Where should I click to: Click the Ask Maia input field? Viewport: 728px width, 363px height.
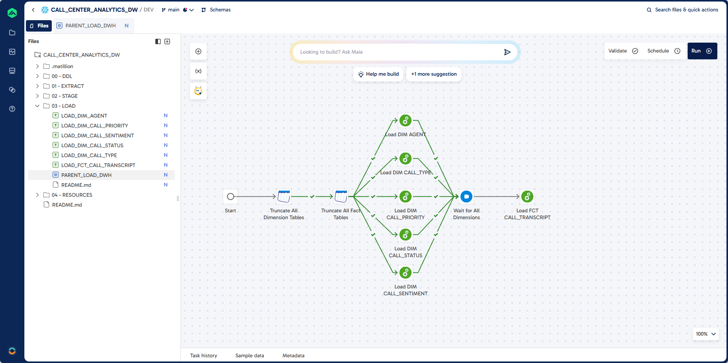(x=396, y=52)
